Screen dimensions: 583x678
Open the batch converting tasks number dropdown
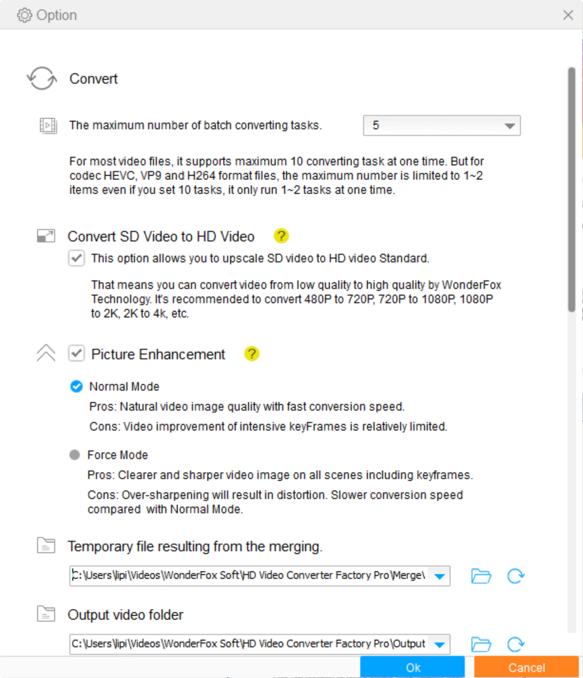pos(509,125)
